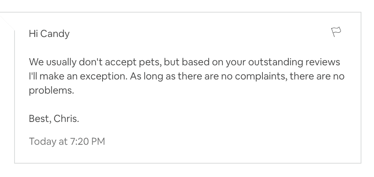
Task: Click the message bubble tail pointer
Action: coord(7,23)
